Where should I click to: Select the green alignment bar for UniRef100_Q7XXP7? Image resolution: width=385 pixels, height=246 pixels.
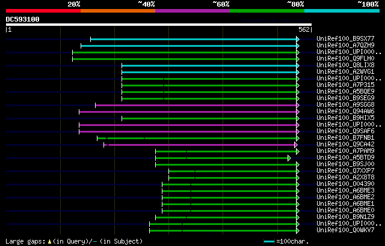click(233, 172)
